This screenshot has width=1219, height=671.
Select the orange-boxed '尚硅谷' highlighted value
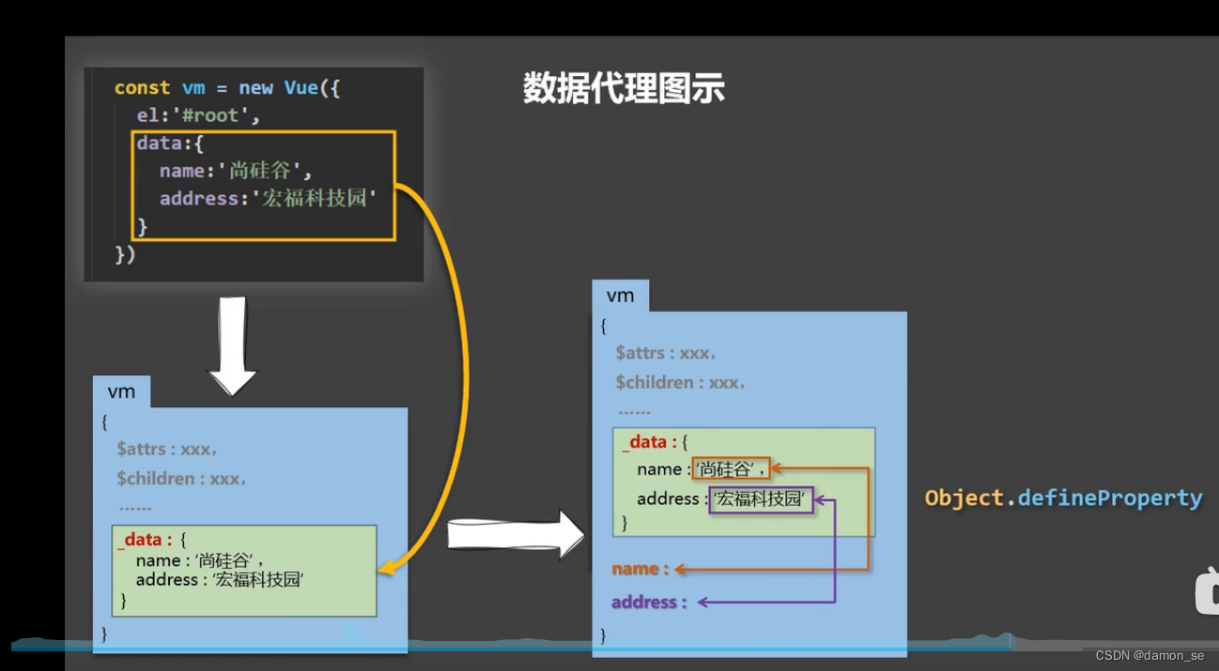(732, 467)
